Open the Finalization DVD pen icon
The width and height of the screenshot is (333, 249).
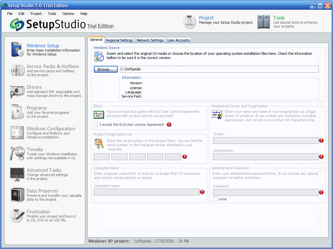[x=17, y=216]
